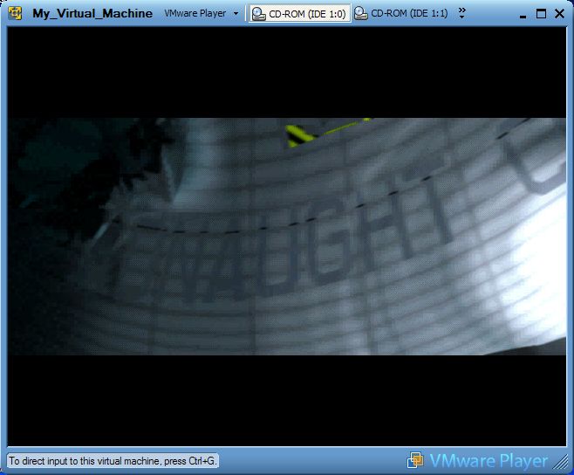The height and width of the screenshot is (475, 574).
Task: Maximize the My_Virtual_Machine window
Action: pos(541,14)
